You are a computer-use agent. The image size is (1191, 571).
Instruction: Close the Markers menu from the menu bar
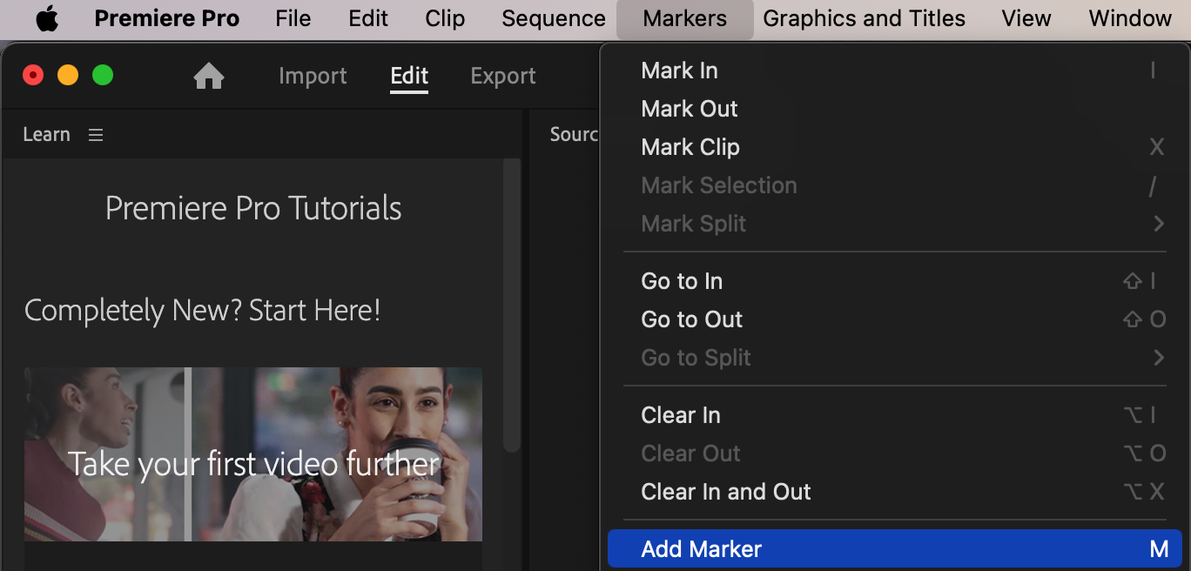685,18
